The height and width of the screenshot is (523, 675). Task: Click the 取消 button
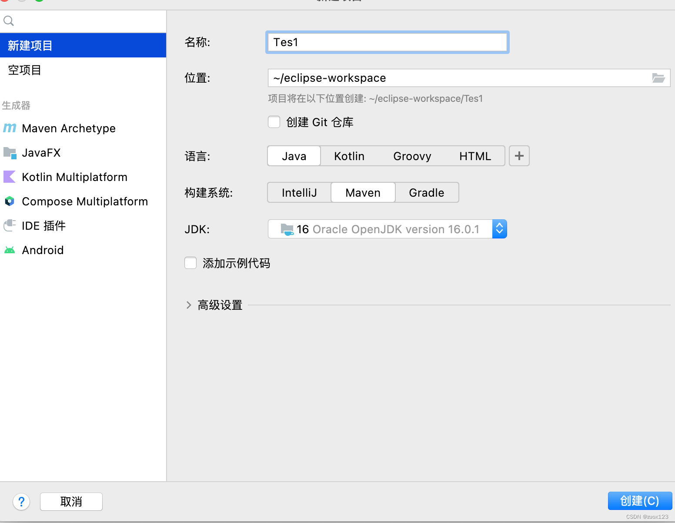pos(71,502)
